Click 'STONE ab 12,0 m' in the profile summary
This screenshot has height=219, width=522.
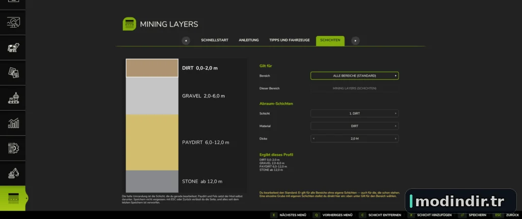tap(271, 169)
